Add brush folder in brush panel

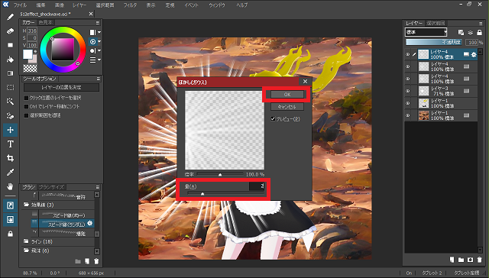tap(78, 261)
